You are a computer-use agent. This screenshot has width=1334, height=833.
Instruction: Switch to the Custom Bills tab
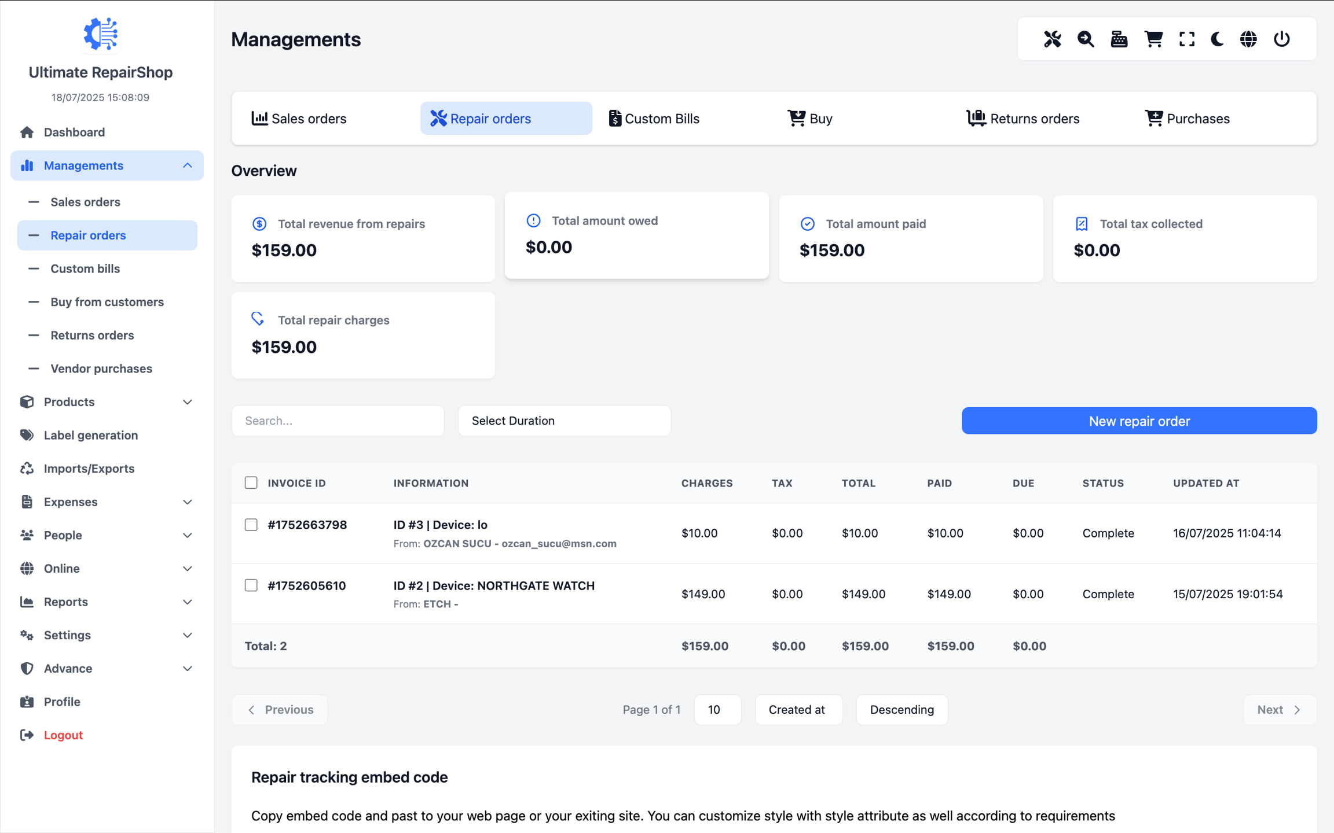click(654, 119)
